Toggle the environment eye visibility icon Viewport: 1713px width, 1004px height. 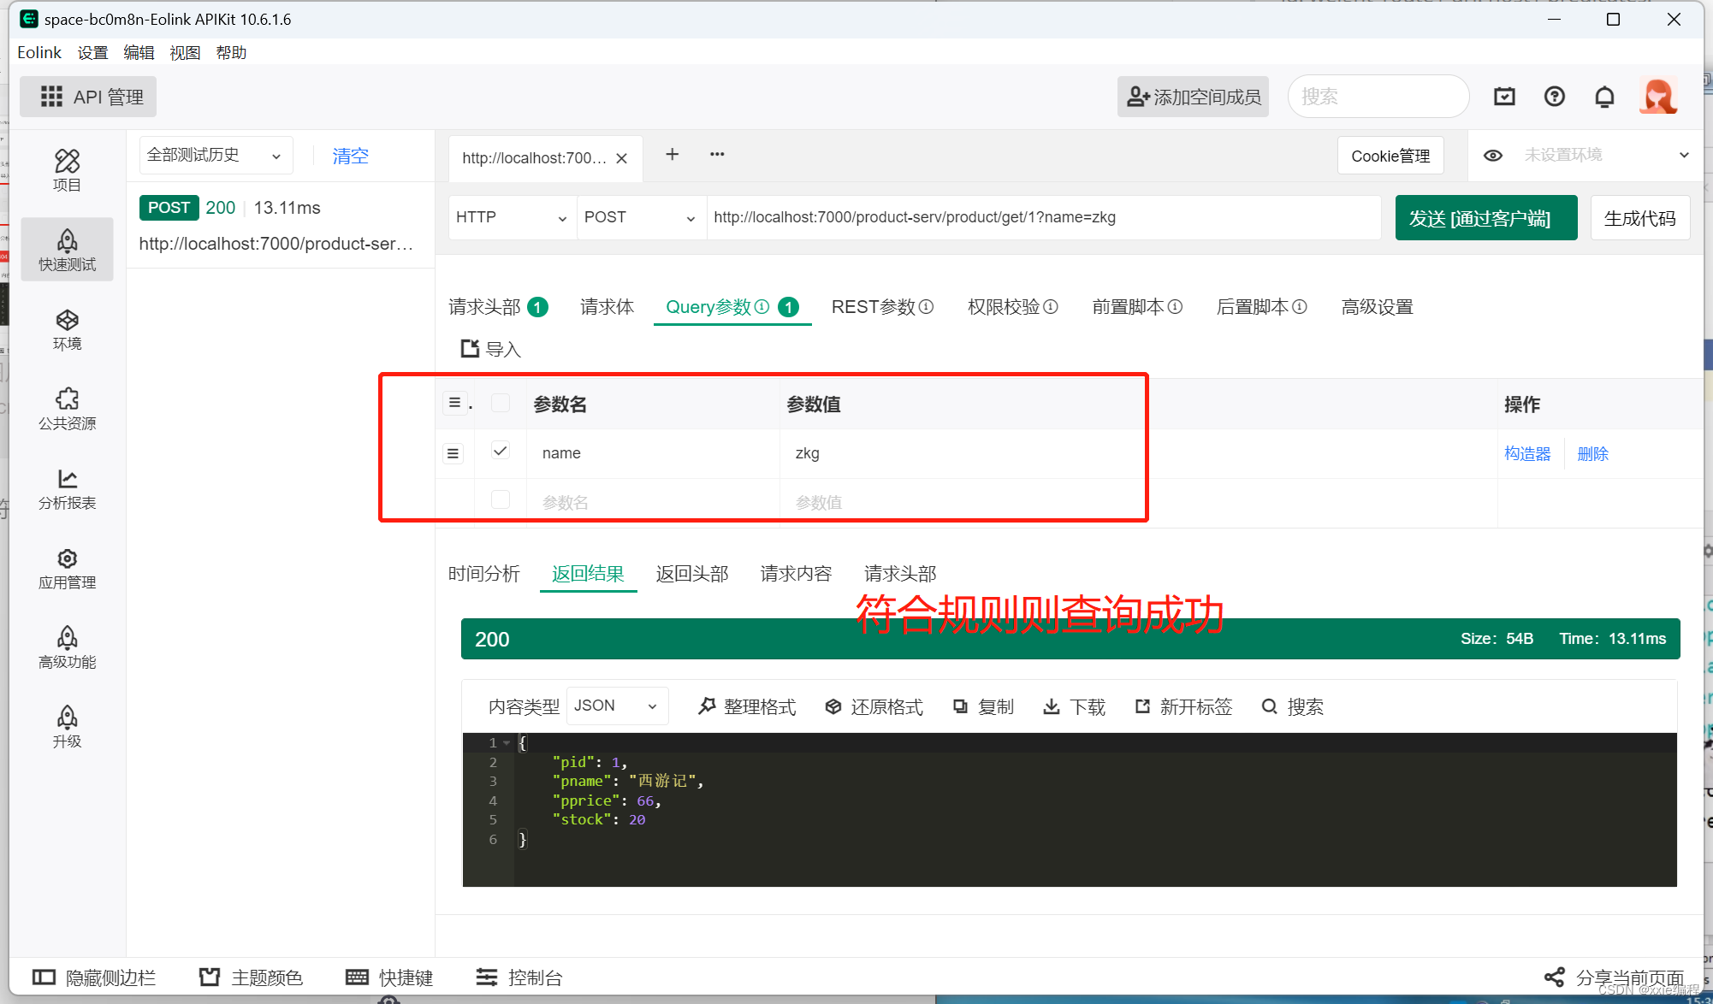click(x=1492, y=155)
